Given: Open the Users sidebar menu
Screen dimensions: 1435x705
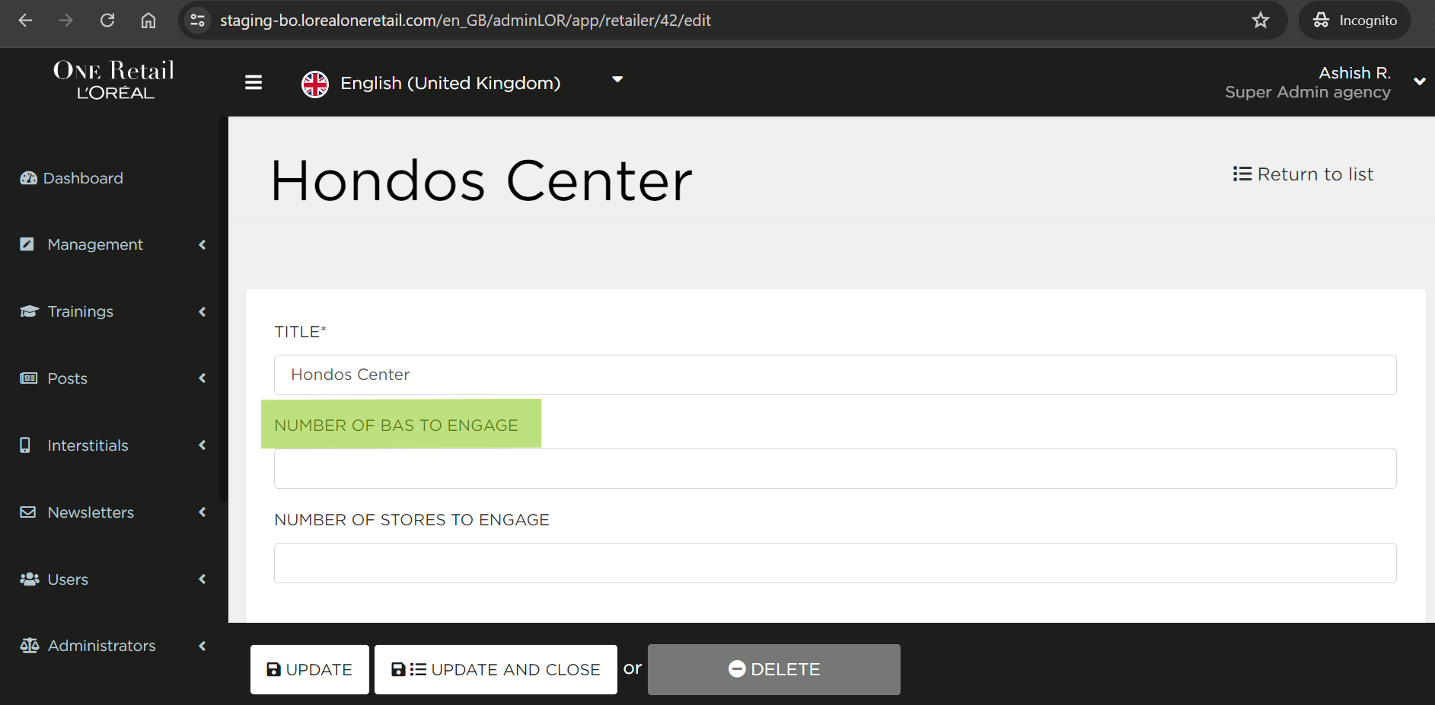Looking at the screenshot, I should pos(68,579).
